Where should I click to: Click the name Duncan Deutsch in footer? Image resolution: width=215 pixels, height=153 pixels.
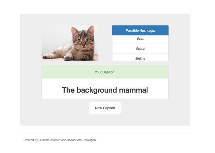(49, 140)
